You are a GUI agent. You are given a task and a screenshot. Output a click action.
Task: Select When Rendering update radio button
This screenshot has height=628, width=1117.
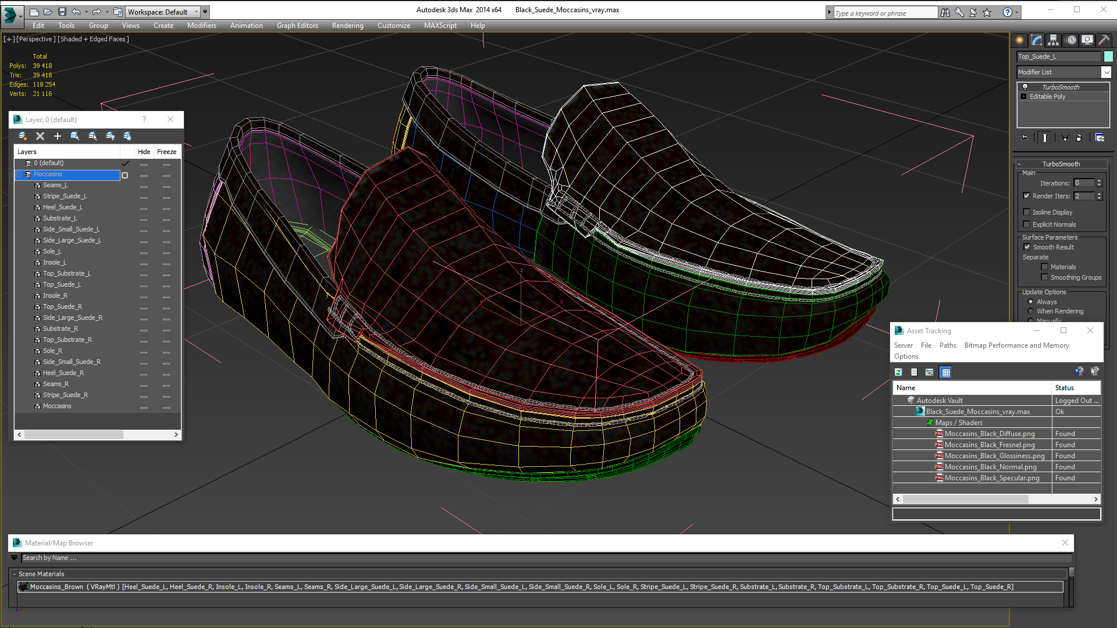pos(1031,311)
